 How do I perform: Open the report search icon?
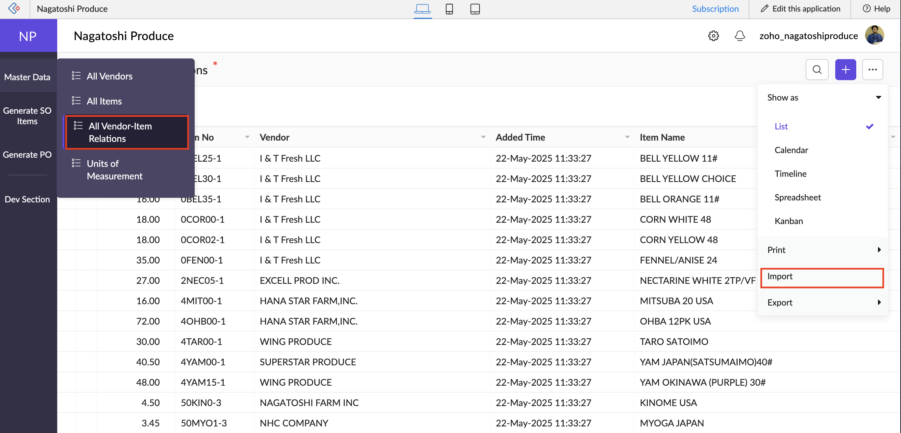click(817, 70)
